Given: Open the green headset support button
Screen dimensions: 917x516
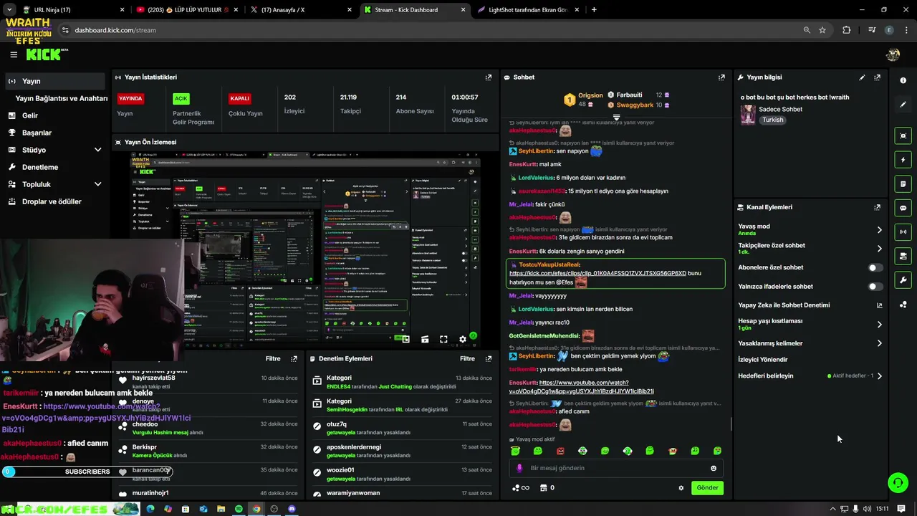Looking at the screenshot, I should click(x=898, y=482).
